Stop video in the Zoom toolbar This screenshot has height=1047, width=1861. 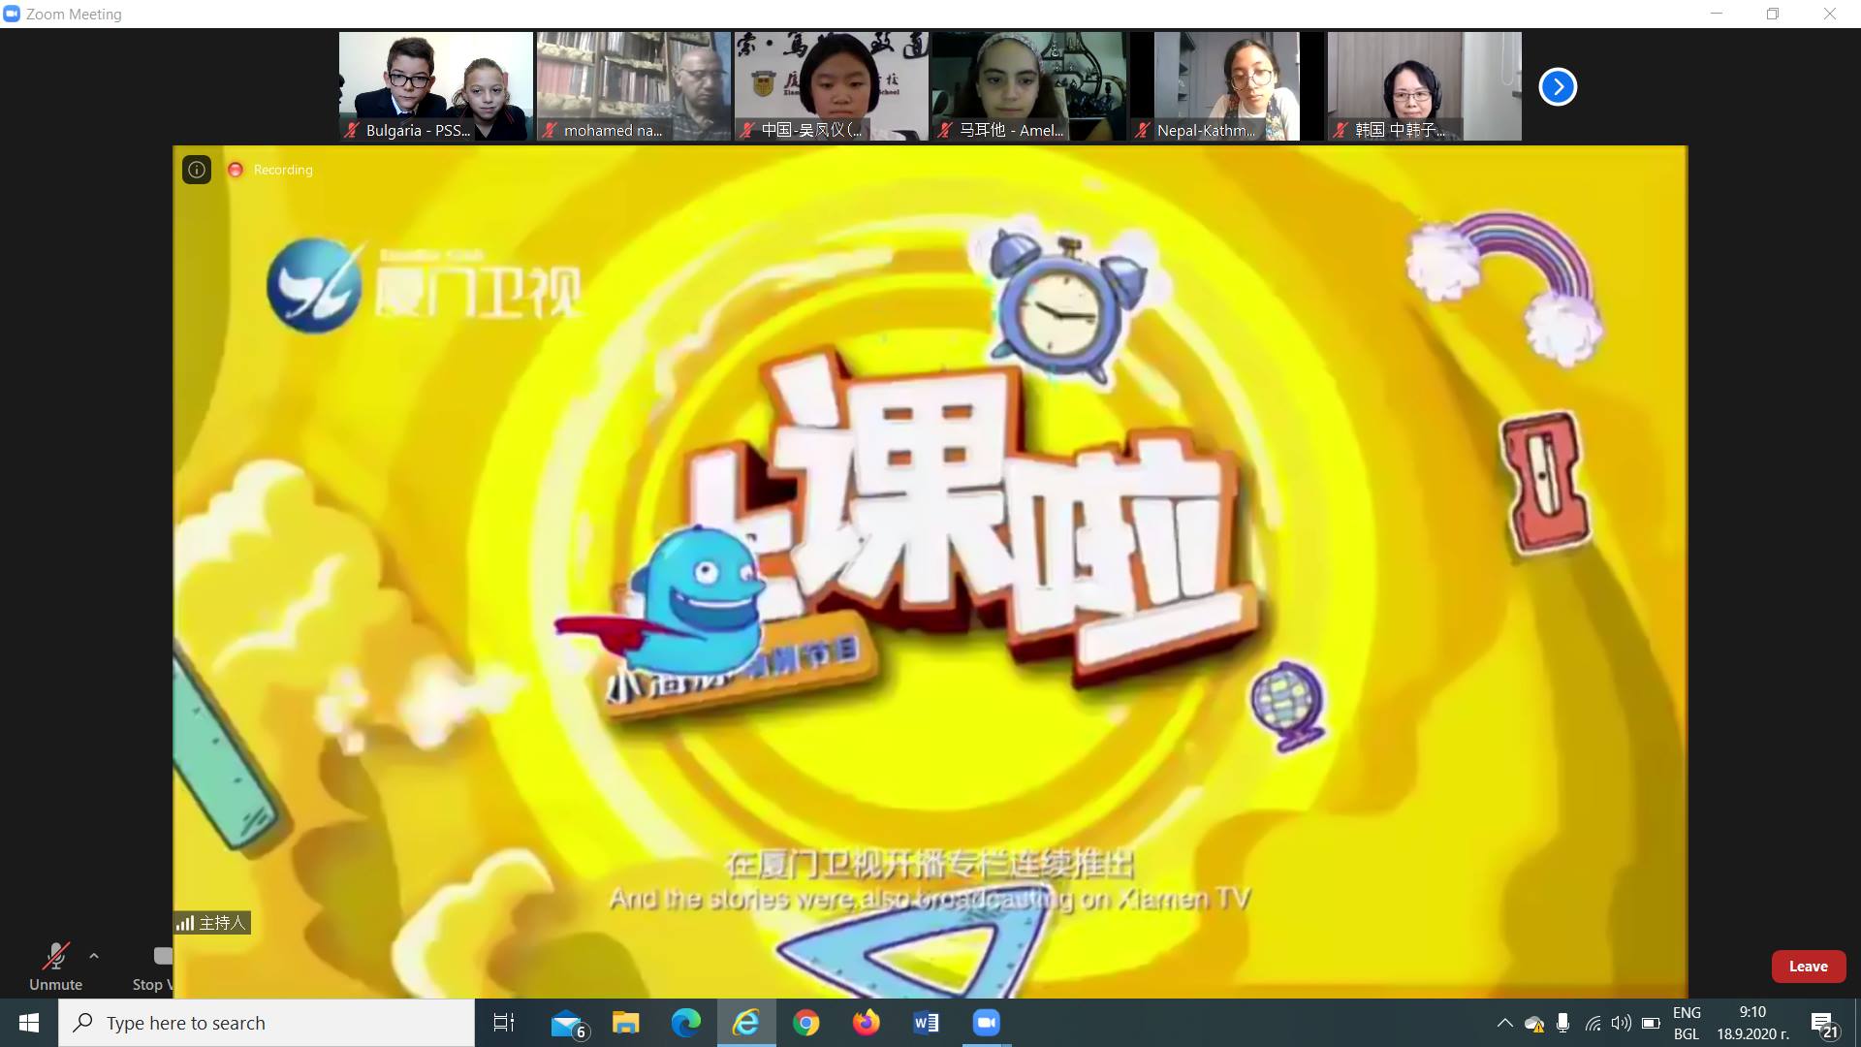pos(153,967)
